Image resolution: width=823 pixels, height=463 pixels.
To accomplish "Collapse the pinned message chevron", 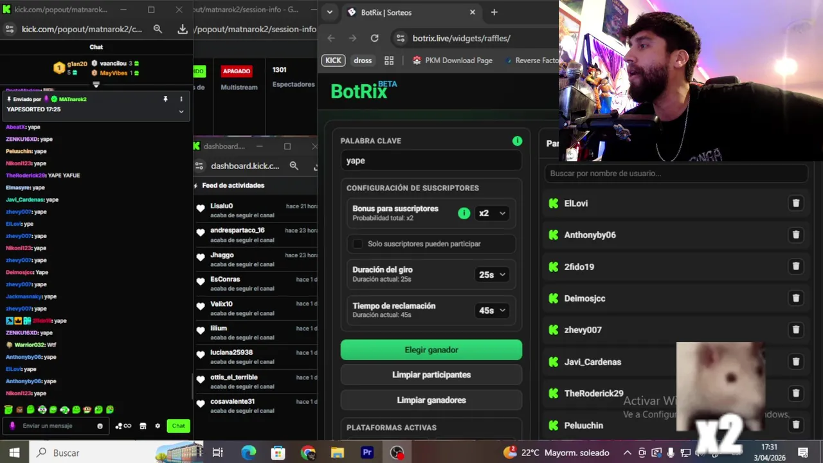I will click(x=181, y=111).
